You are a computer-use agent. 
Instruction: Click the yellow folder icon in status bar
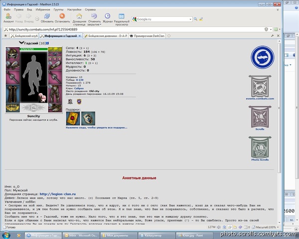click(x=235, y=227)
